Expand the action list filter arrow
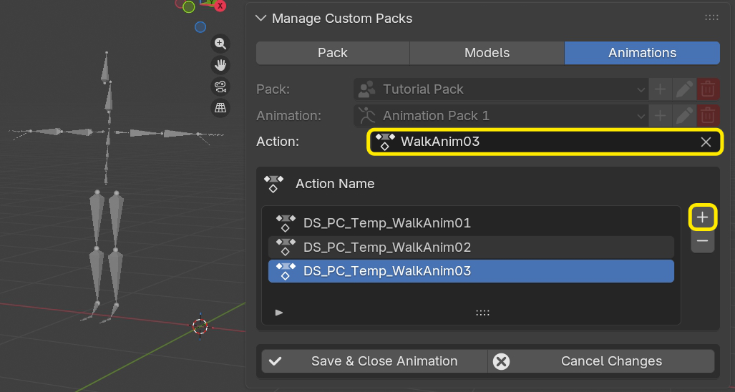Screen dimensions: 735x392 click(279, 313)
